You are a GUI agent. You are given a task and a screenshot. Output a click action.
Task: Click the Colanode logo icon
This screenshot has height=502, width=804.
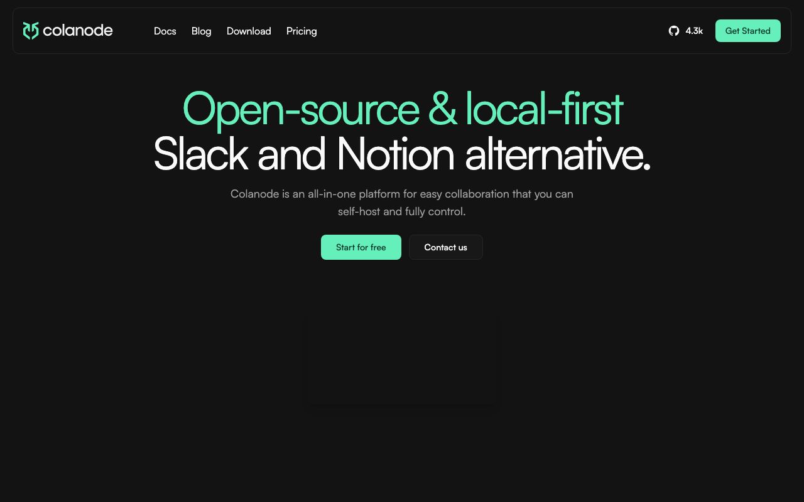coord(31,31)
